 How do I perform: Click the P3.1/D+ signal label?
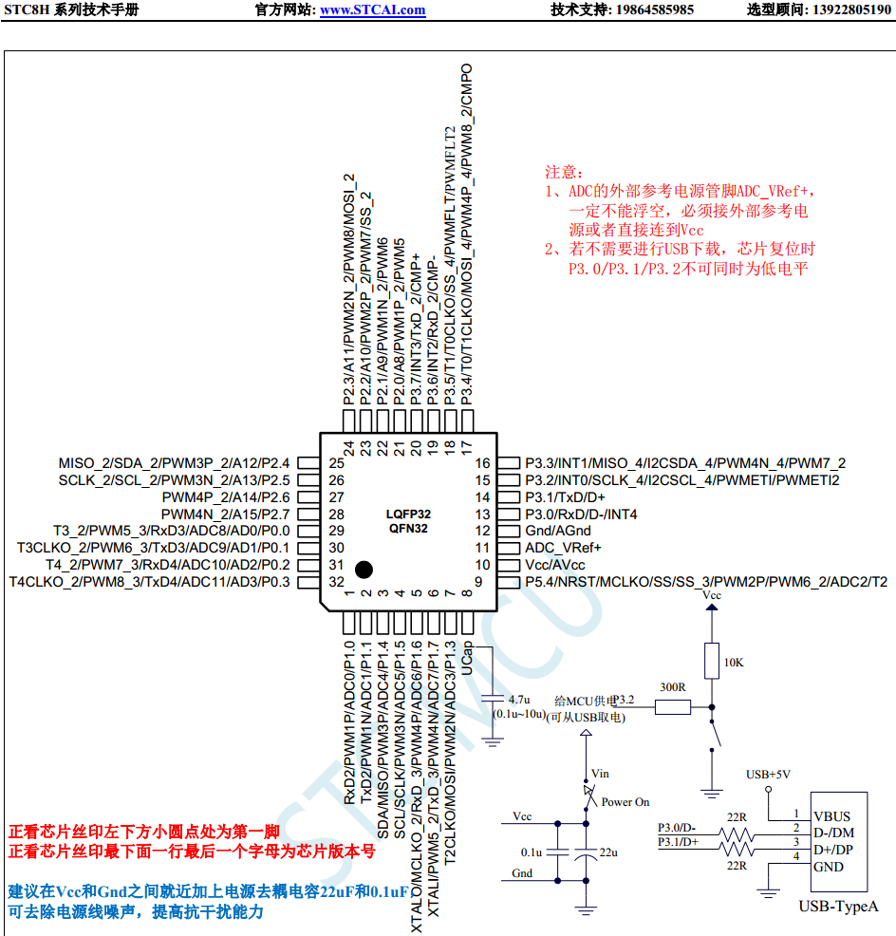[x=678, y=842]
